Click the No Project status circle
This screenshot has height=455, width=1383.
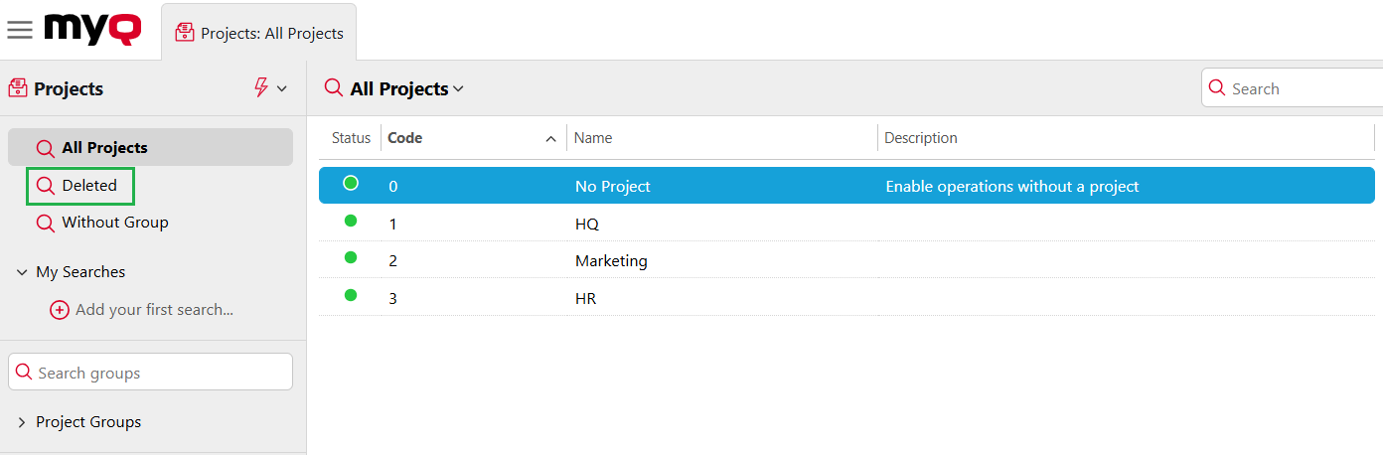[x=351, y=183]
